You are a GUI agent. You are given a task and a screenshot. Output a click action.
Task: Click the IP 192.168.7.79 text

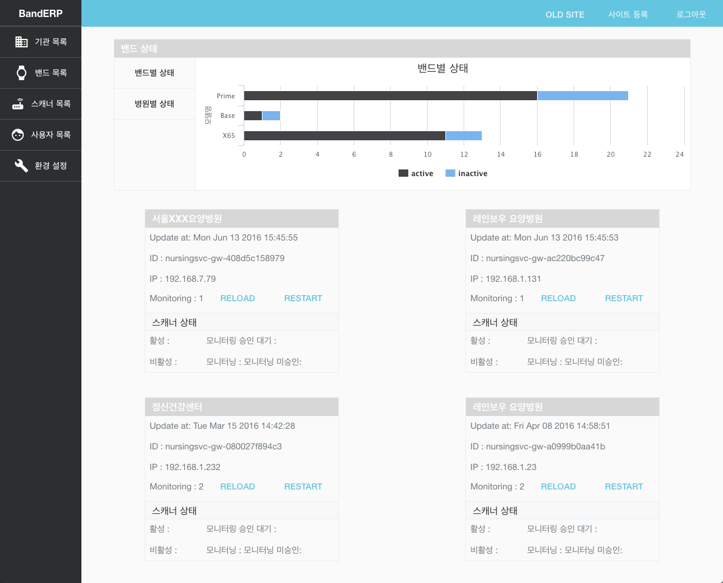(183, 279)
